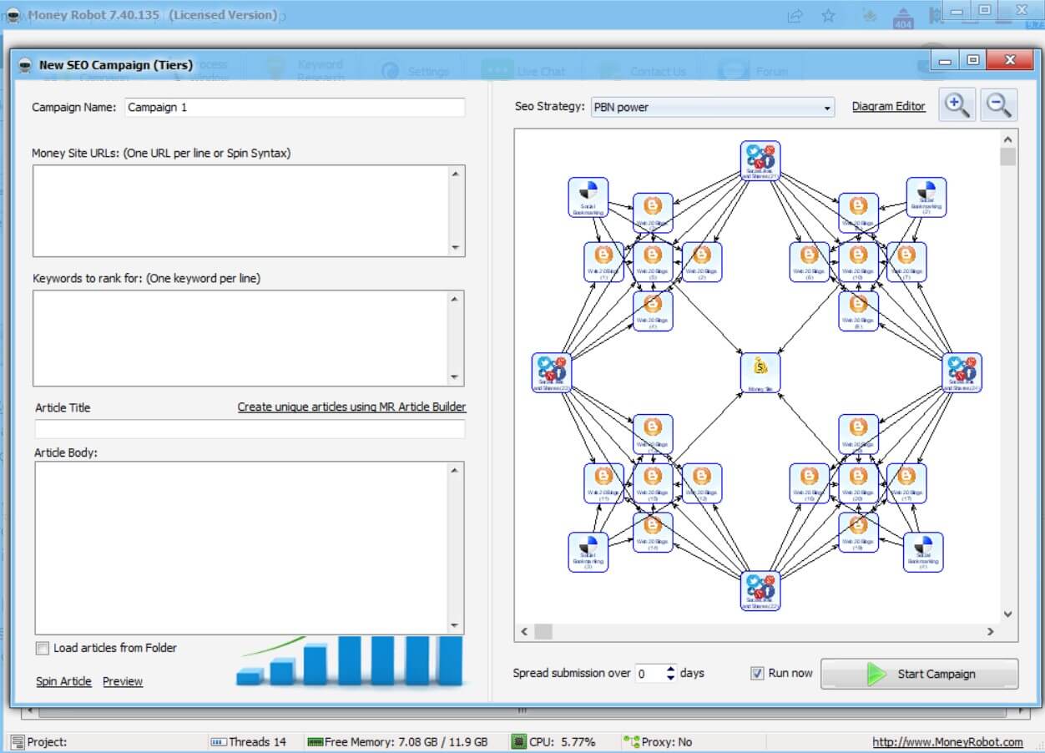Open Create unique articles using MR Article Builder

coord(352,407)
